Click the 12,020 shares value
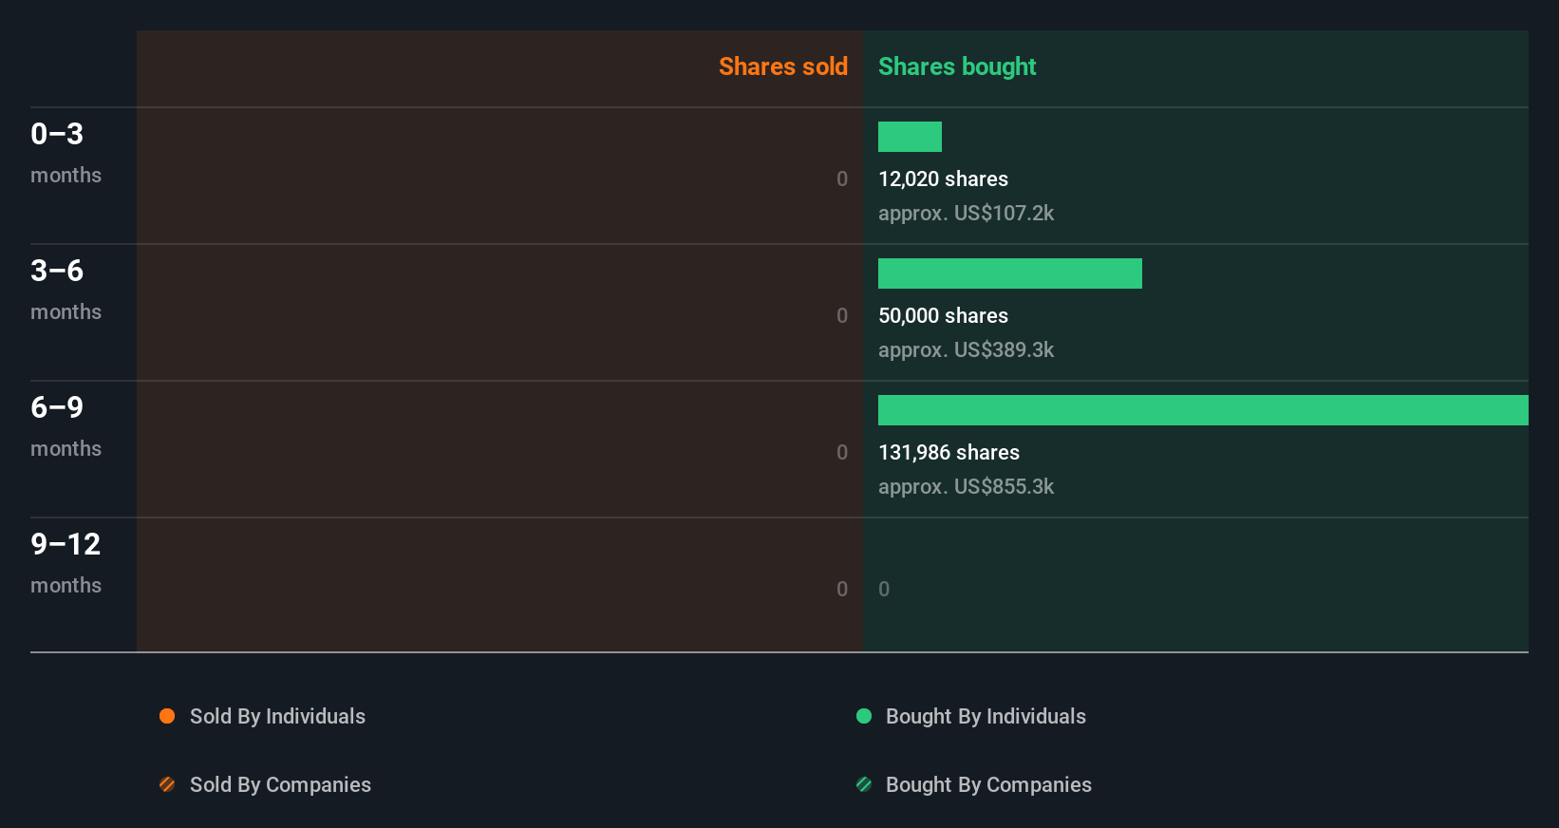This screenshot has height=828, width=1559. click(943, 179)
